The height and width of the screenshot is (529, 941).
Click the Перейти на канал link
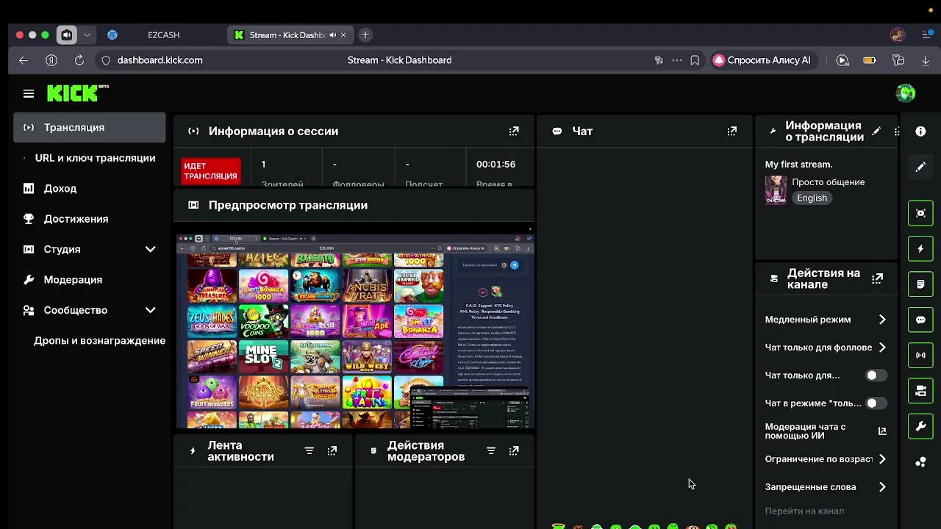coord(804,511)
